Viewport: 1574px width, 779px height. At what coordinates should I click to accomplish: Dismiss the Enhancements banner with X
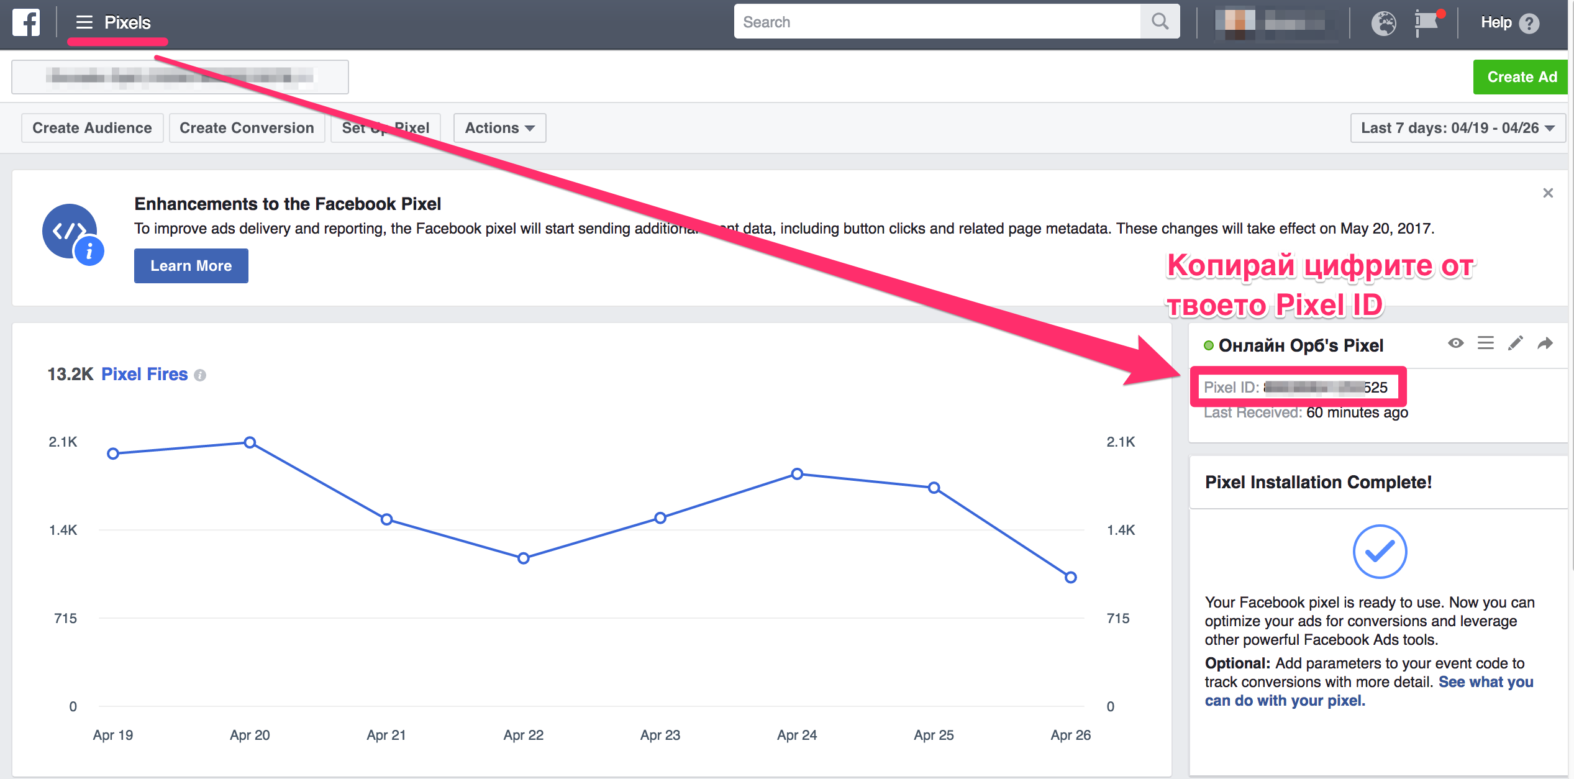click(x=1548, y=193)
